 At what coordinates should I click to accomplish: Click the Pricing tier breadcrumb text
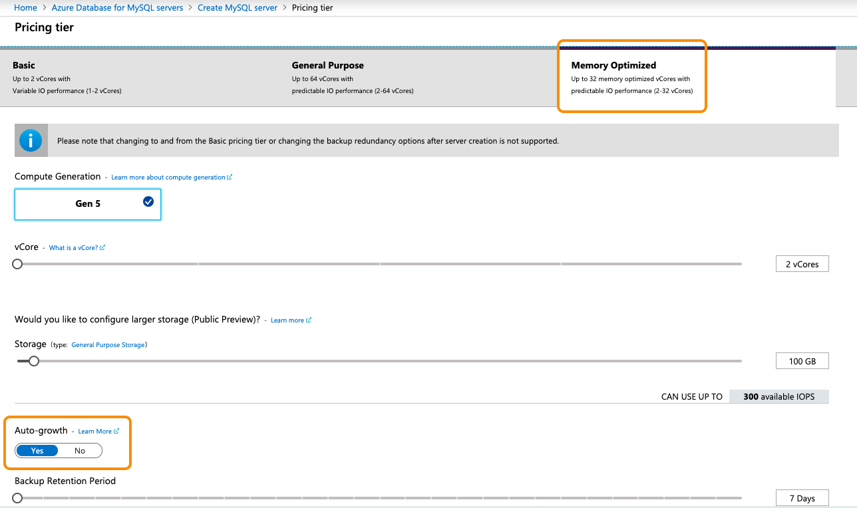point(313,8)
